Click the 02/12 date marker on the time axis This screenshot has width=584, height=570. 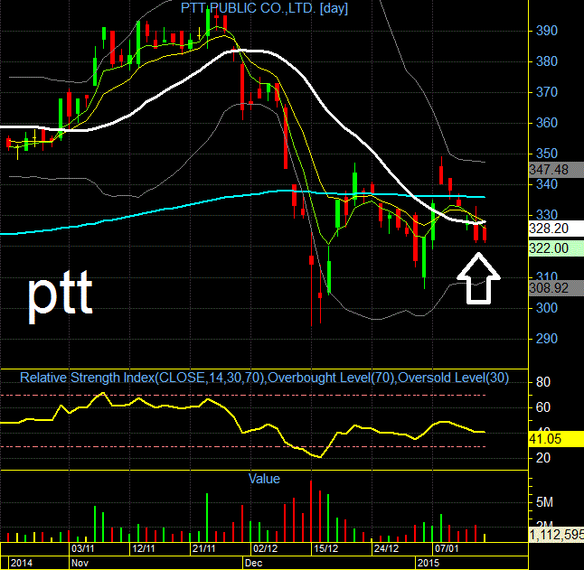(x=265, y=548)
